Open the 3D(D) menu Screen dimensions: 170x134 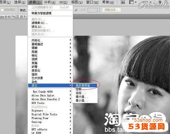[63, 2]
